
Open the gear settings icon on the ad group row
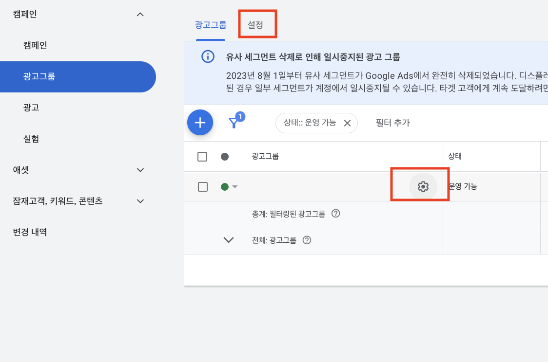pyautogui.click(x=423, y=186)
